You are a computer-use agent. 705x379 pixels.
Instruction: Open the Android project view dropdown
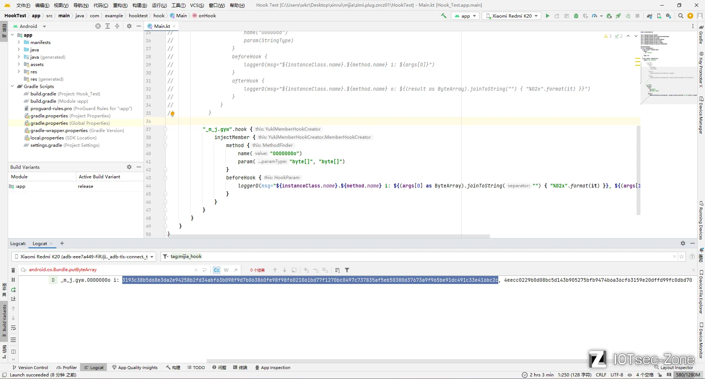click(x=30, y=26)
